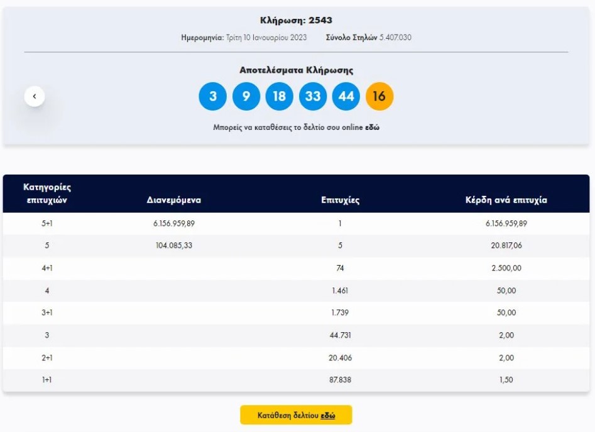Click the 'Κέρδη ανά επιτυχία' column header
The width and height of the screenshot is (595, 432).
tap(506, 200)
